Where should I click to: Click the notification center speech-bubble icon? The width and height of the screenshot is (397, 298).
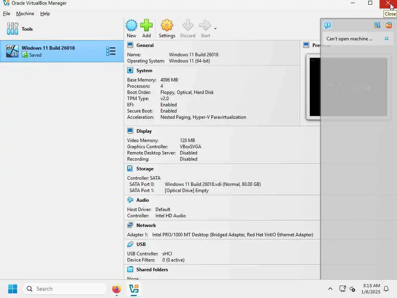[327, 25]
